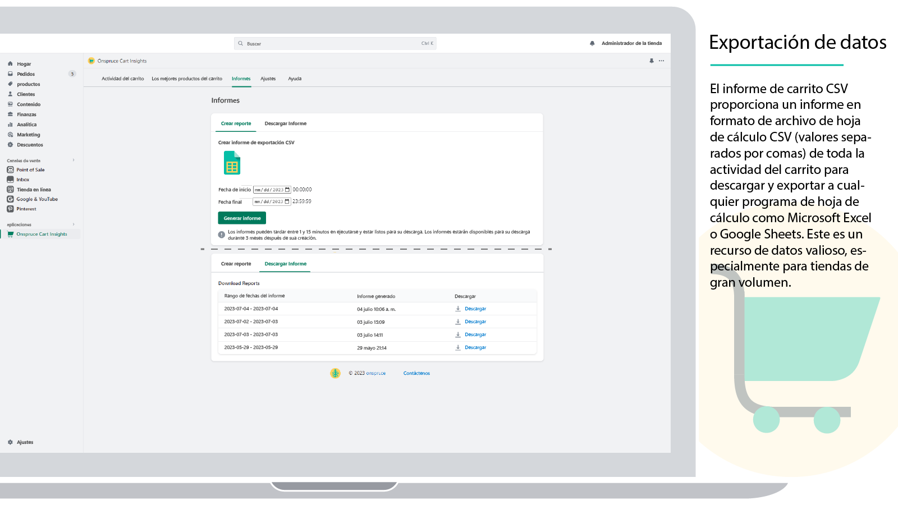
Task: Click Descargar link for 2023-07-04 report
Action: pos(475,309)
